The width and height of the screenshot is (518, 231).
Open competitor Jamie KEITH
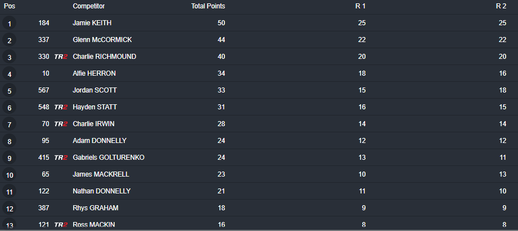pos(92,23)
